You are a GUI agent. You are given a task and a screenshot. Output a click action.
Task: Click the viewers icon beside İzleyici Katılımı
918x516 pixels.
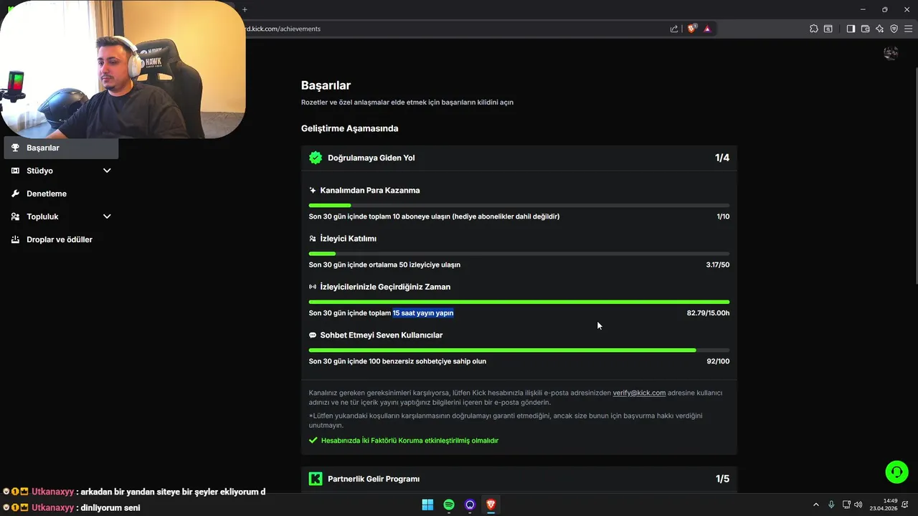pyautogui.click(x=312, y=239)
